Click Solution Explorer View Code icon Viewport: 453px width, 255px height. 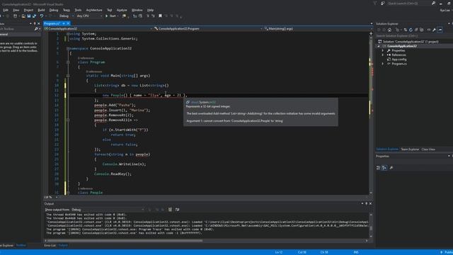point(429,30)
